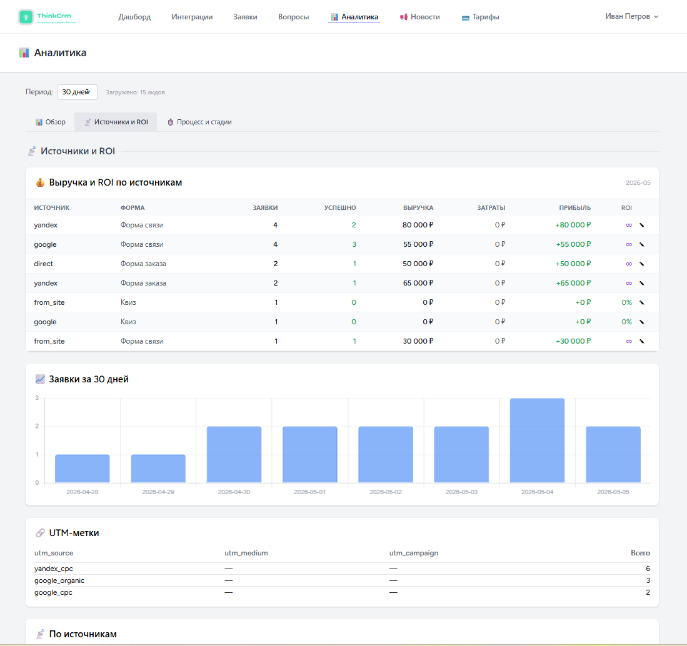
Task: Navigate to the Заявки page
Action: pyautogui.click(x=245, y=17)
